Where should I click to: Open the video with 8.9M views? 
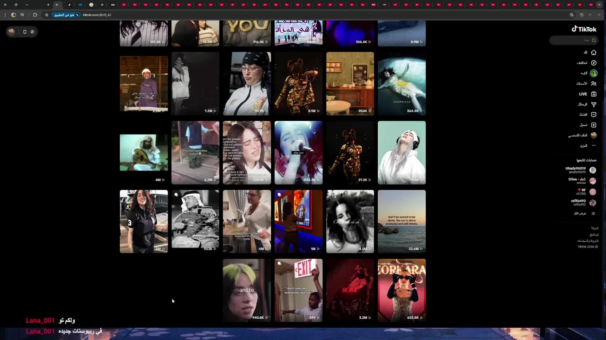coord(401,33)
